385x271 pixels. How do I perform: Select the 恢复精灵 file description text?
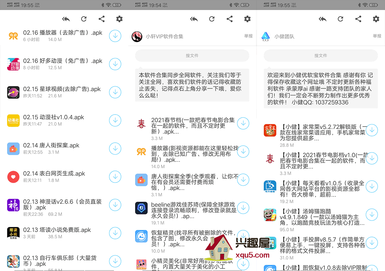click(x=194, y=238)
